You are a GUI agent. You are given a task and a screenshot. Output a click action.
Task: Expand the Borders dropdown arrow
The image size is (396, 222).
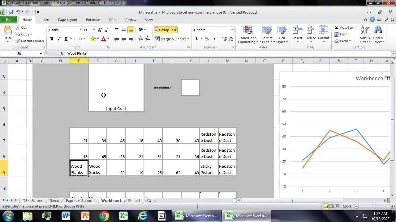85,39
